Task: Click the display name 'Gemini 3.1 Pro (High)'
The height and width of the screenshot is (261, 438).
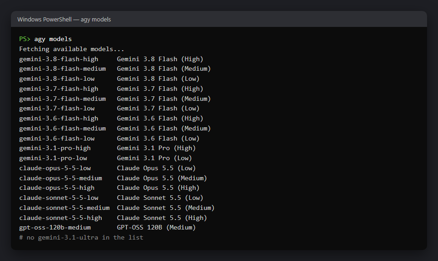Action: point(156,148)
